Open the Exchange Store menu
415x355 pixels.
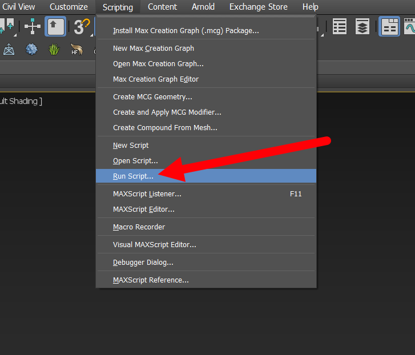click(x=259, y=7)
